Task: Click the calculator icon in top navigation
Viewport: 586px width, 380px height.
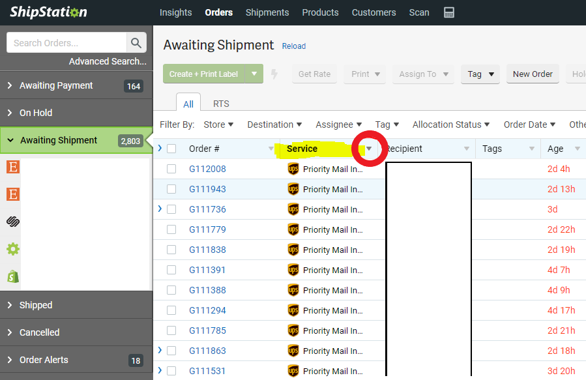Action: click(x=448, y=12)
